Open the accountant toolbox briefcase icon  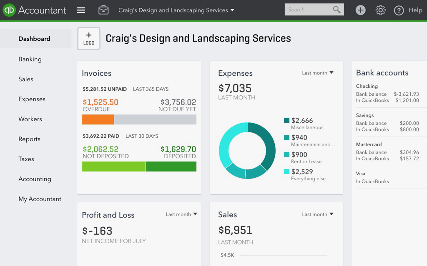click(103, 10)
